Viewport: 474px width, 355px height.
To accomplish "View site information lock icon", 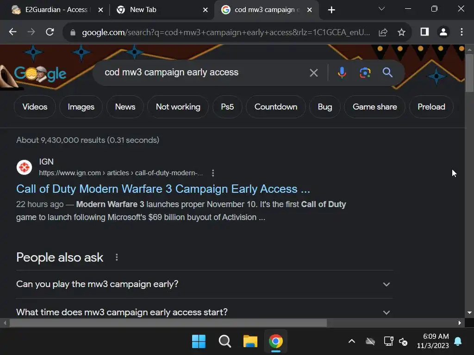I will 73,32.
